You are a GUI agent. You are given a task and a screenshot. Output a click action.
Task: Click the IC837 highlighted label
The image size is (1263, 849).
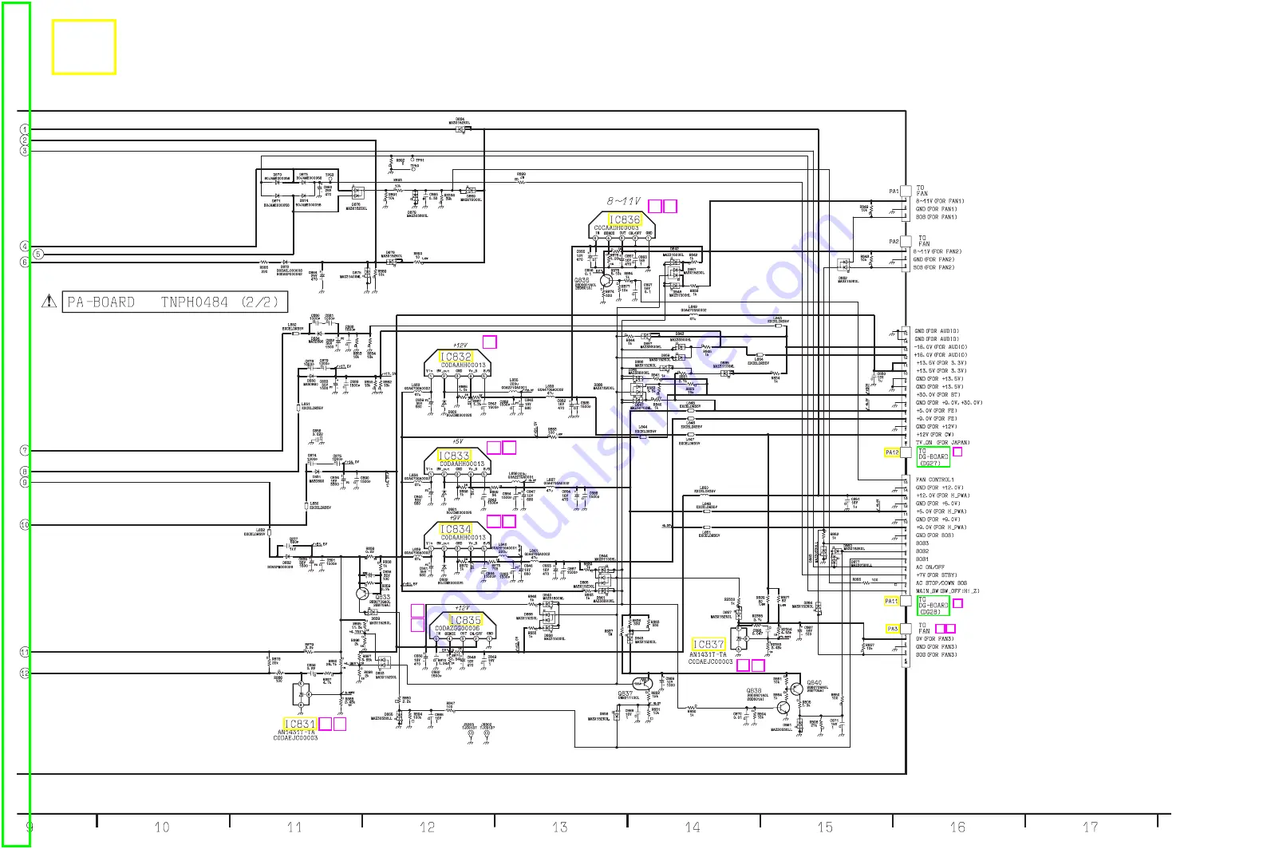pyautogui.click(x=708, y=644)
